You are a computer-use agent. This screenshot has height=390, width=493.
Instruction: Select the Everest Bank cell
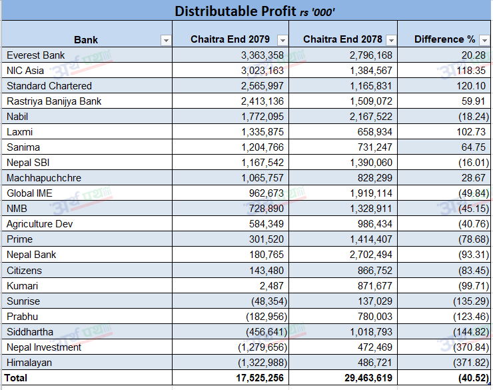point(87,55)
